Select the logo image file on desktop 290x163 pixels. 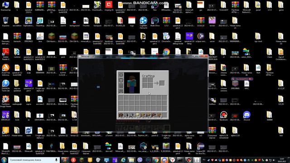point(132,22)
